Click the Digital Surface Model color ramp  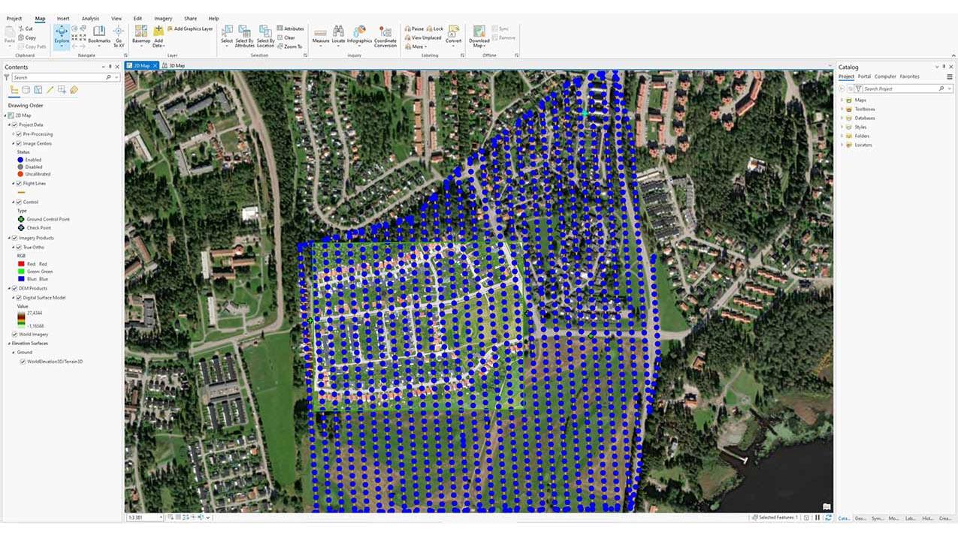(21, 317)
